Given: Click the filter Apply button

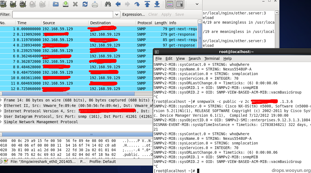Looking at the screenshot, I should 166,14.
